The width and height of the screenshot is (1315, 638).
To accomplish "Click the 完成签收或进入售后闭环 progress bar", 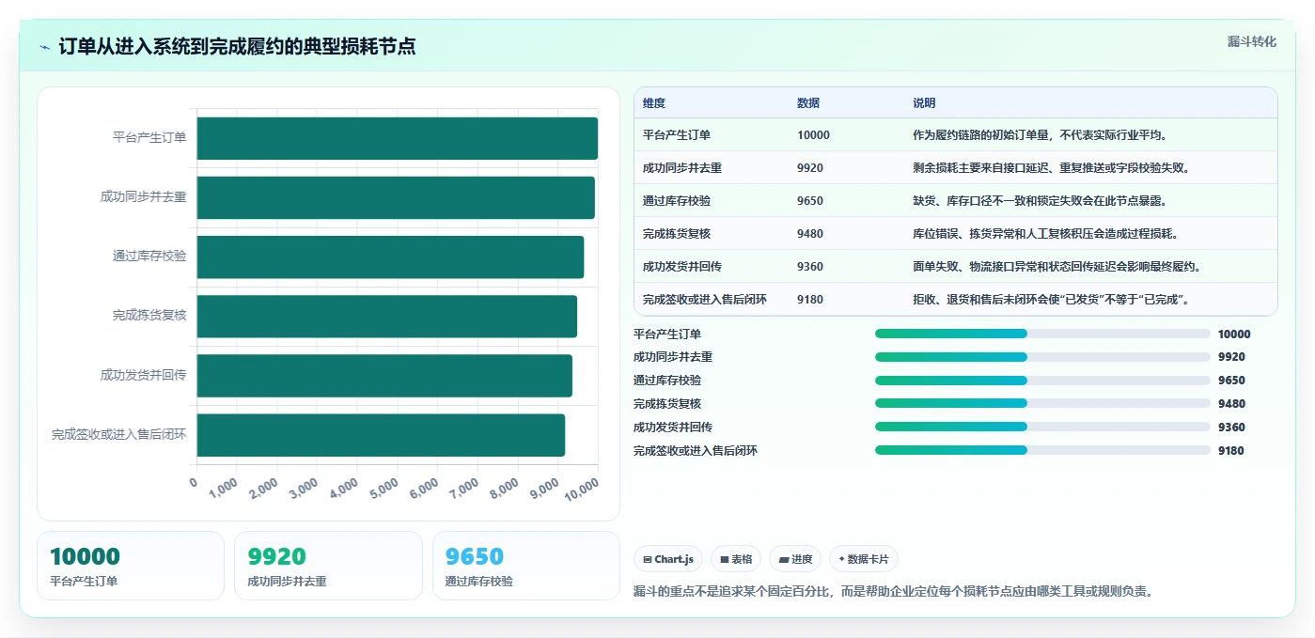I will pos(1042,450).
